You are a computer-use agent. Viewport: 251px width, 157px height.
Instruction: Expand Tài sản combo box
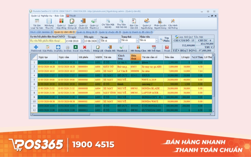[119, 41]
